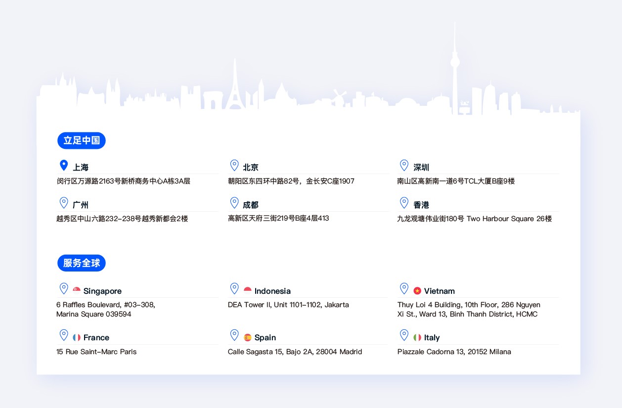The image size is (622, 408).
Task: Open the 上海 office city heading
Action: pyautogui.click(x=81, y=167)
